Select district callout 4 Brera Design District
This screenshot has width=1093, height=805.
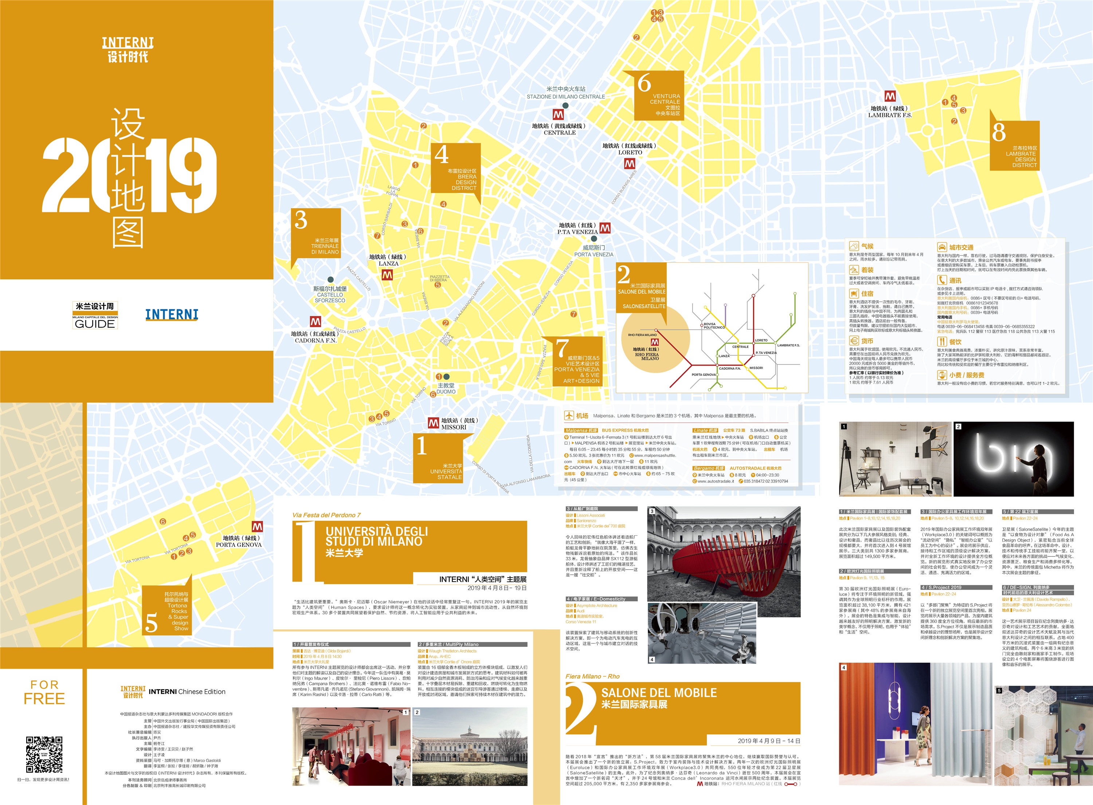pyautogui.click(x=456, y=168)
